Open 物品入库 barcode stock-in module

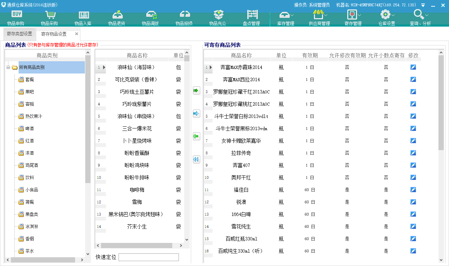(x=83, y=19)
